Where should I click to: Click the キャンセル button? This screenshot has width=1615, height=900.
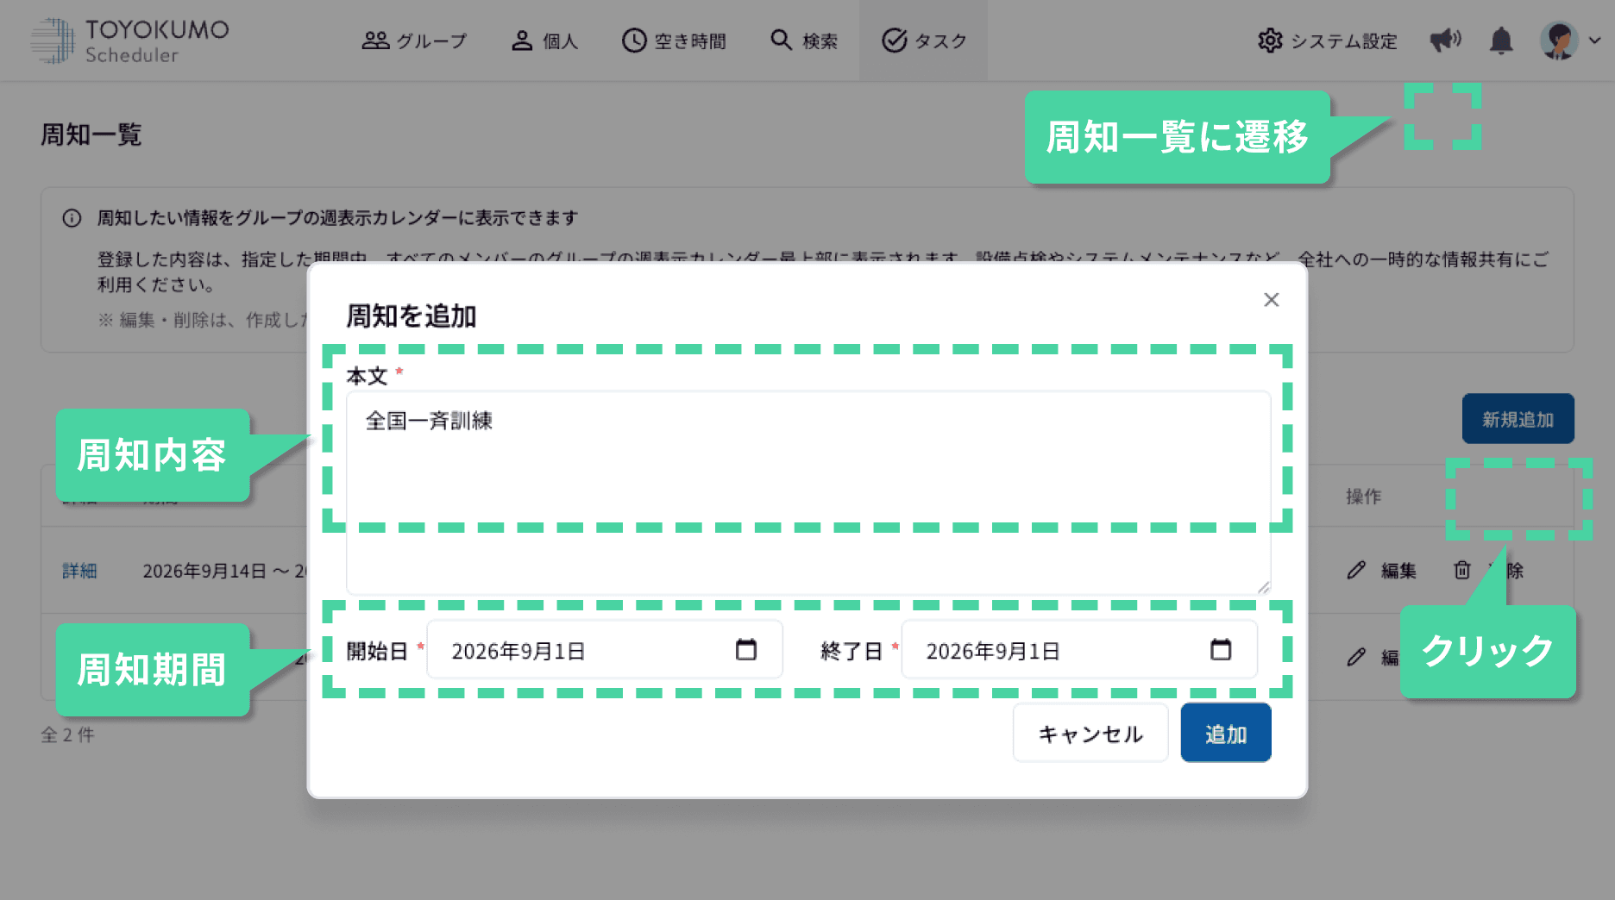pos(1090,733)
